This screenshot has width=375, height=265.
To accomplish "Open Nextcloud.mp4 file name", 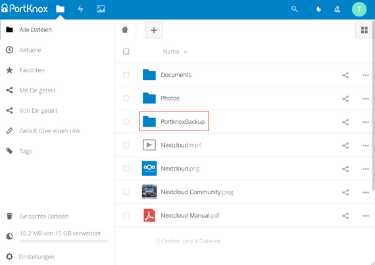I will click(181, 145).
